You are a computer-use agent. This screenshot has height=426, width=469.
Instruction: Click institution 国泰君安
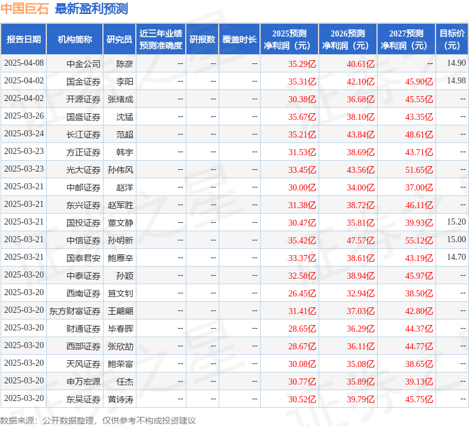83,257
